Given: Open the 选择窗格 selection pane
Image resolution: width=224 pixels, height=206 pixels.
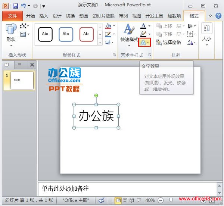Looking at the screenshot, I should click(169, 43).
